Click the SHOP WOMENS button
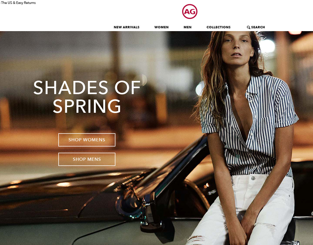 (87, 140)
